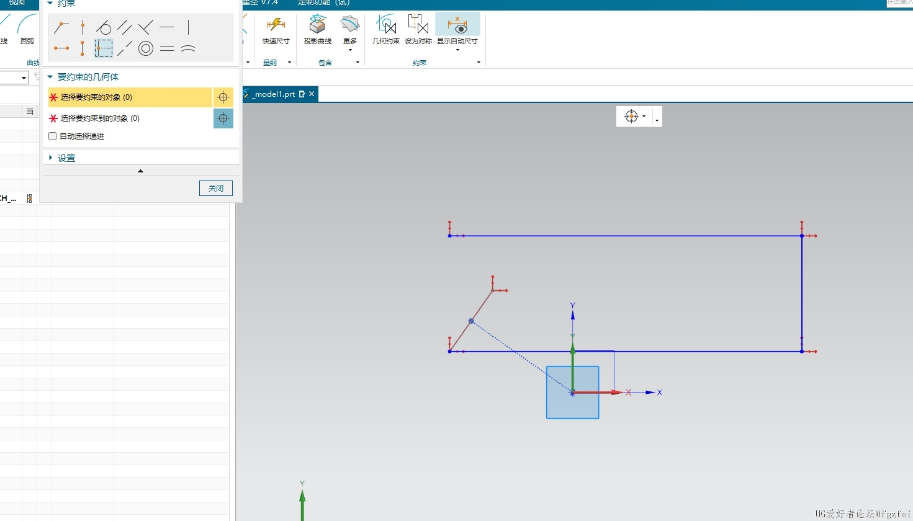Image resolution: width=913 pixels, height=521 pixels.
Task: Click the top horizontal line of the rectangle
Action: pyautogui.click(x=626, y=236)
